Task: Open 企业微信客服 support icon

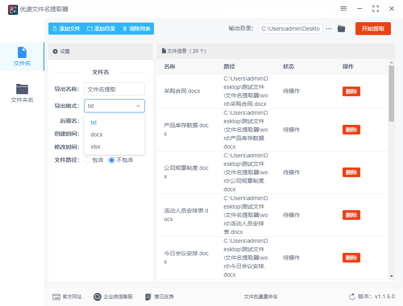Action: (x=98, y=297)
